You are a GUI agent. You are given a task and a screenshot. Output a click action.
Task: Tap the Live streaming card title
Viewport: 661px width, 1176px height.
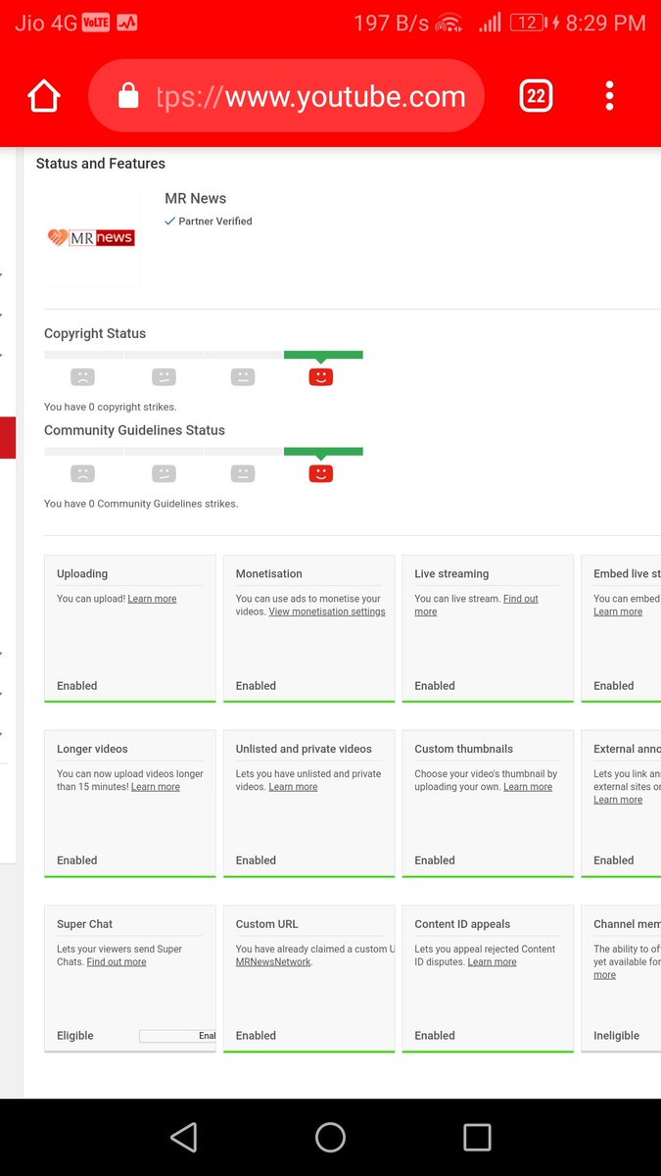(x=451, y=574)
